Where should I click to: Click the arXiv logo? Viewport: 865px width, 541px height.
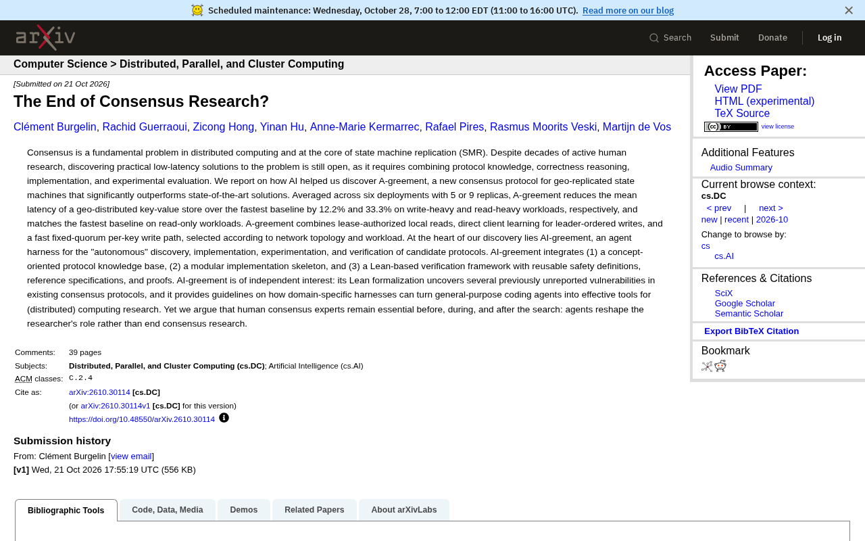pyautogui.click(x=45, y=37)
